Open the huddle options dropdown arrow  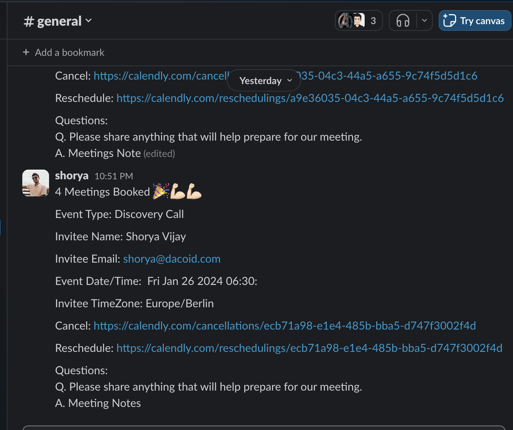click(425, 20)
